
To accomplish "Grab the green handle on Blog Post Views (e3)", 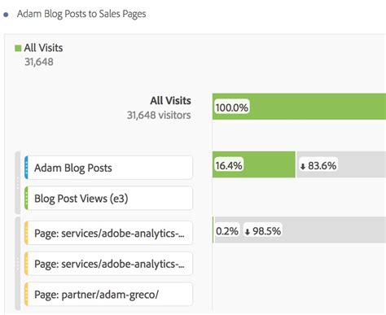I will (x=26, y=198).
